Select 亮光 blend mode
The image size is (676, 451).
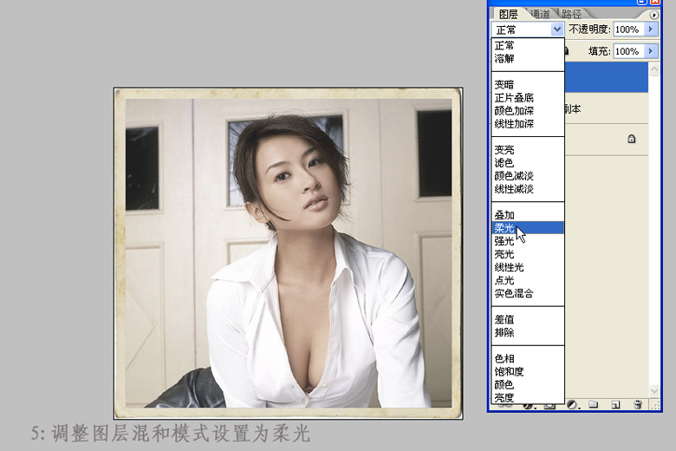[528, 254]
